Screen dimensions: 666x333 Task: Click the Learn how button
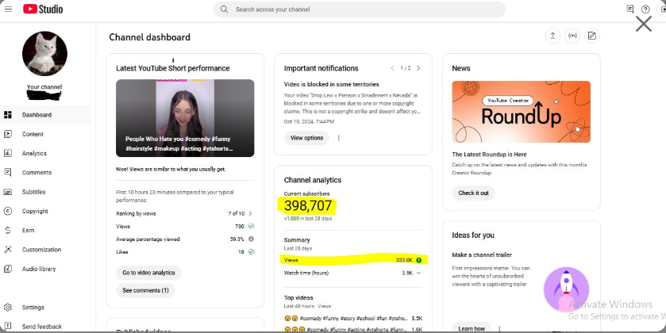tap(472, 328)
